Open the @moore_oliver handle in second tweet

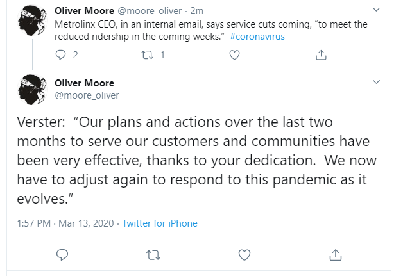click(x=87, y=95)
